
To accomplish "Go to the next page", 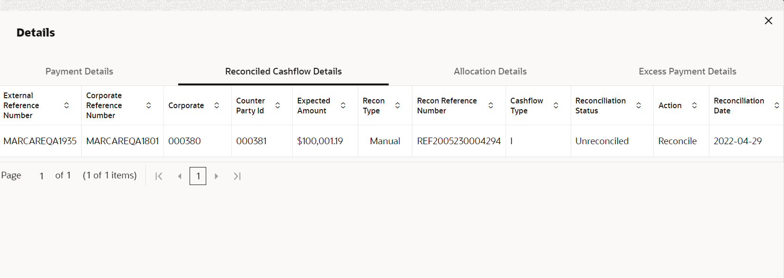I will tap(216, 176).
